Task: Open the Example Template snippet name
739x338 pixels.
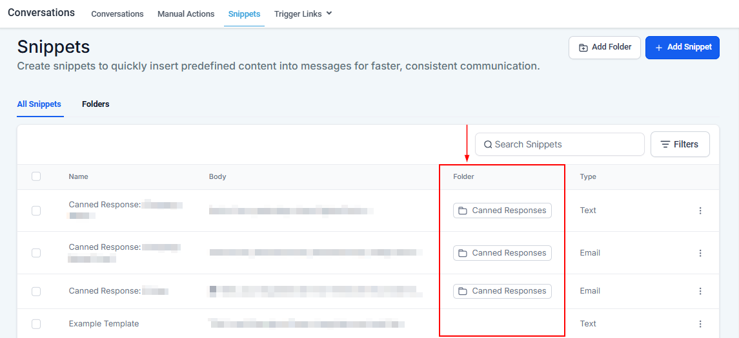Action: tap(104, 324)
